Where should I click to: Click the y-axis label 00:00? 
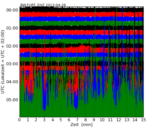12,10
